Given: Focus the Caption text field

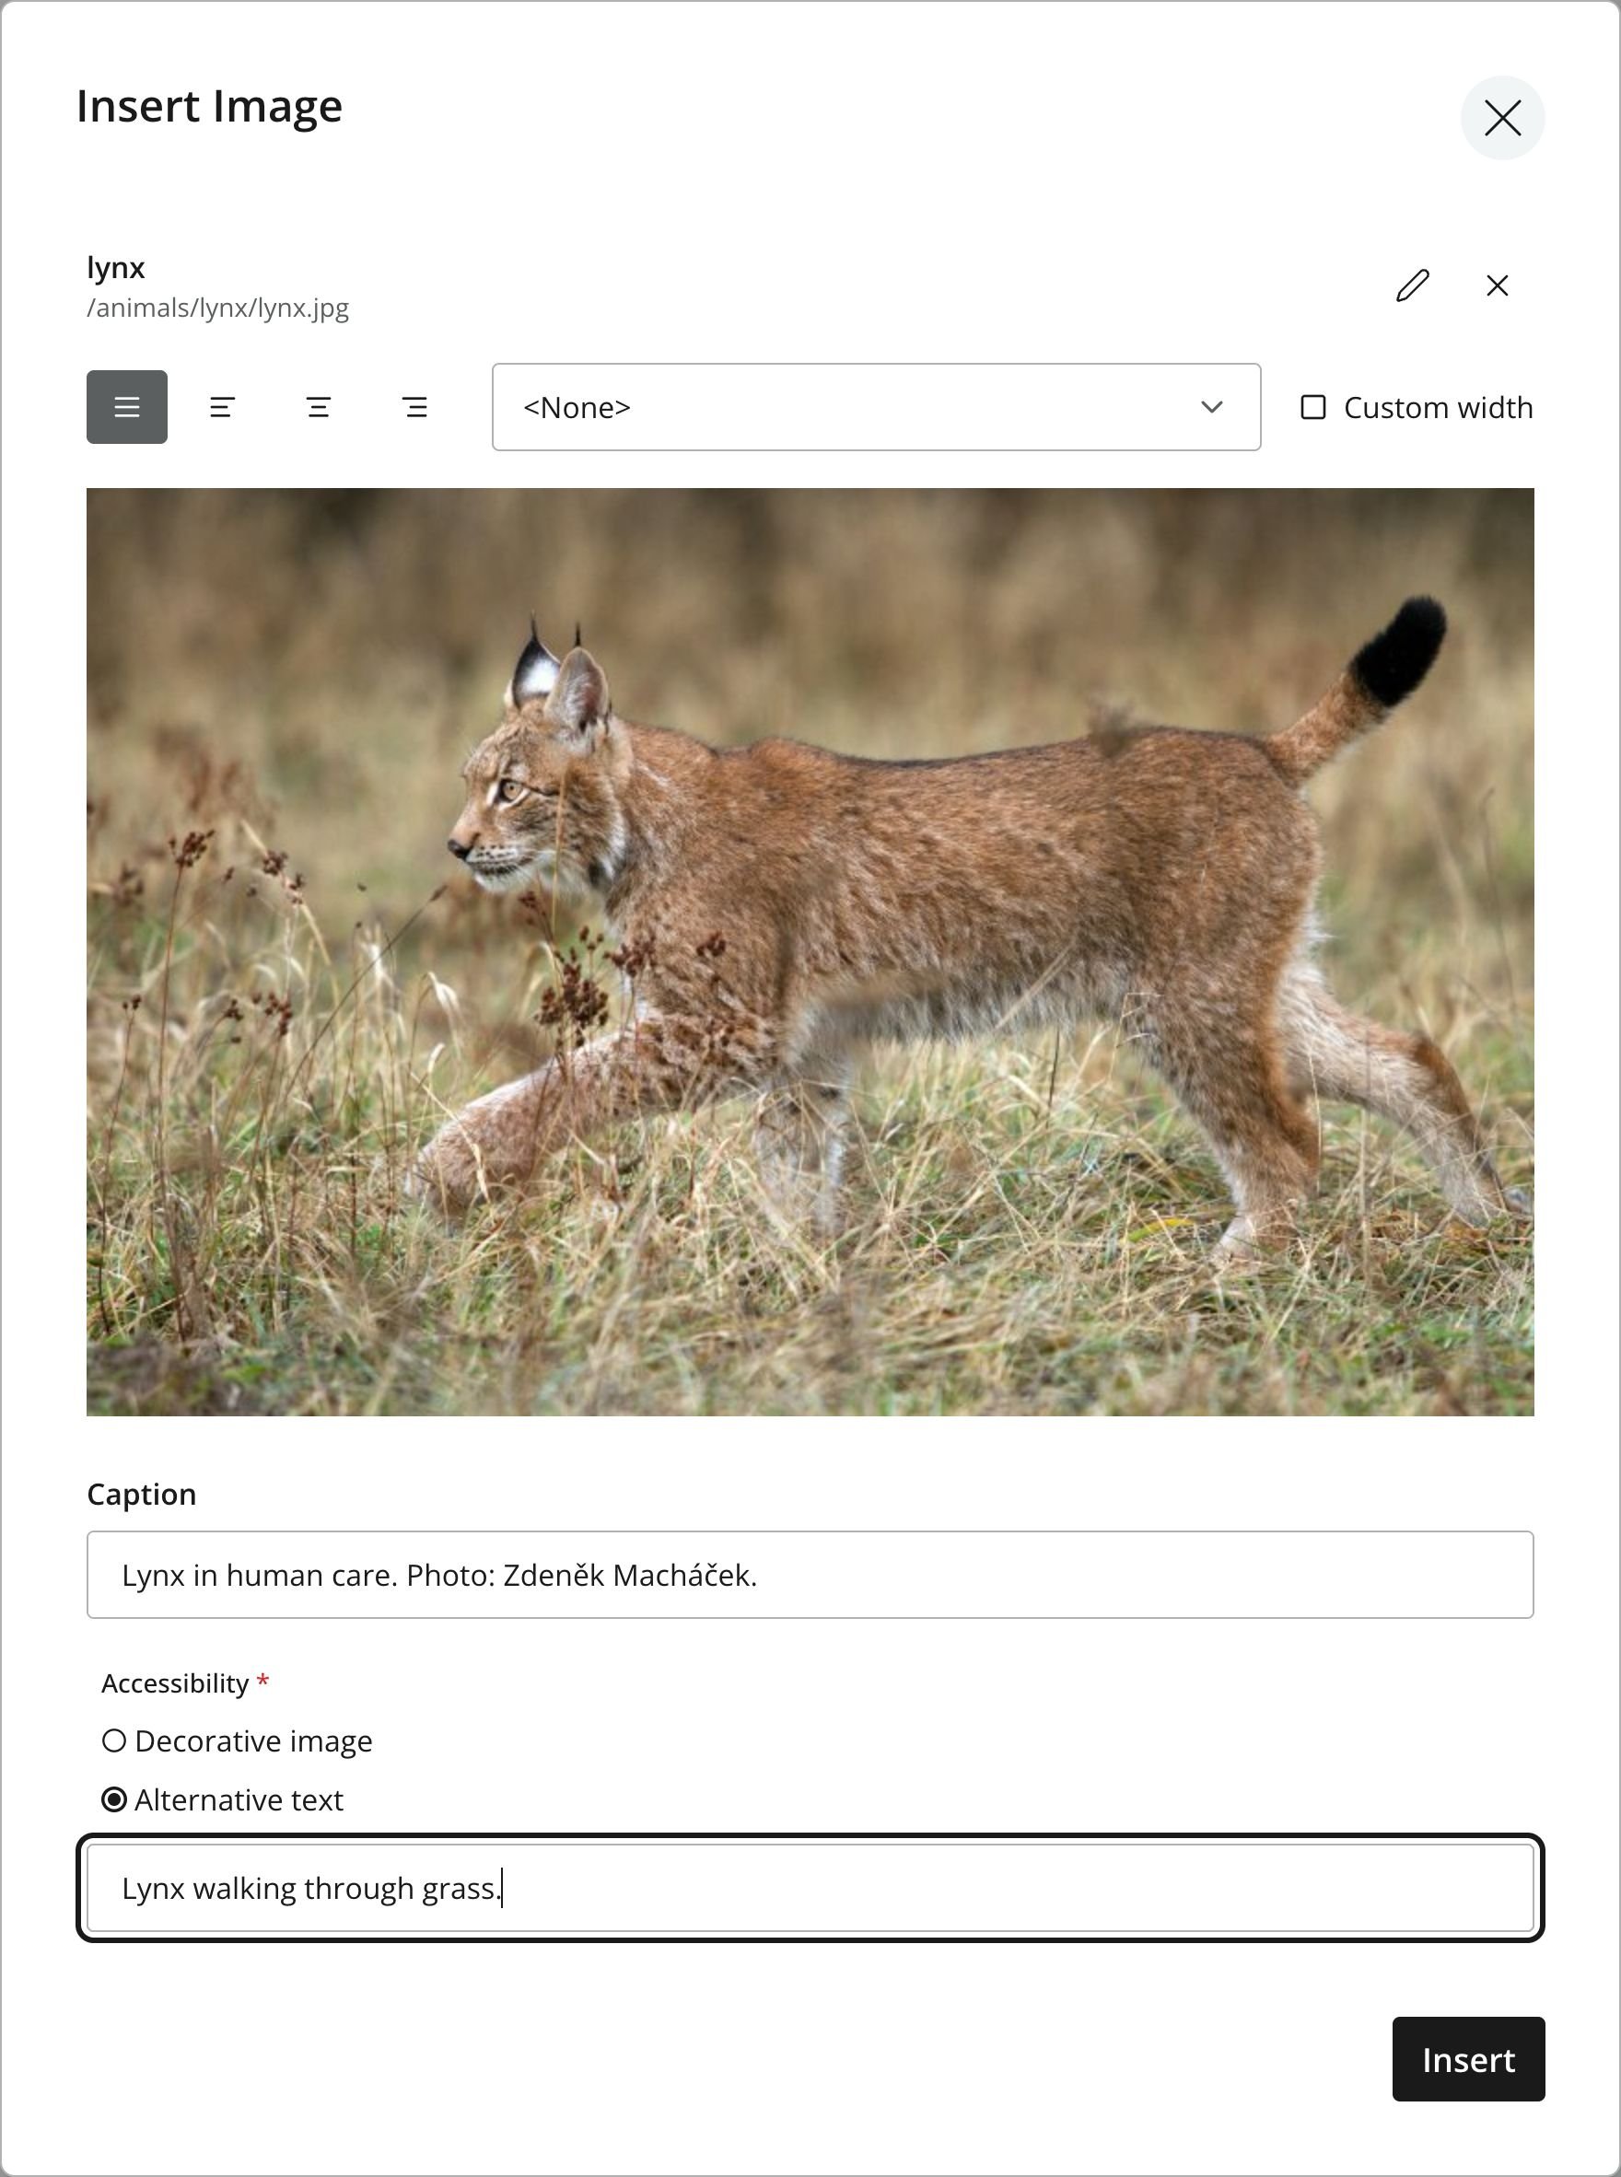Looking at the screenshot, I should click(x=810, y=1575).
